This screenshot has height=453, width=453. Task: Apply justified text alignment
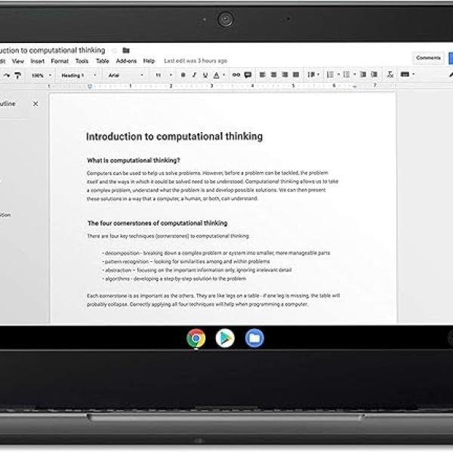(296, 75)
